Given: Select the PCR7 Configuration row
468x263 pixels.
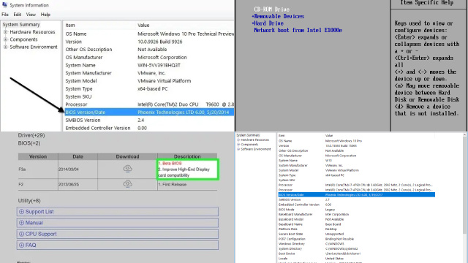Looking at the screenshot, I should (356, 239).
